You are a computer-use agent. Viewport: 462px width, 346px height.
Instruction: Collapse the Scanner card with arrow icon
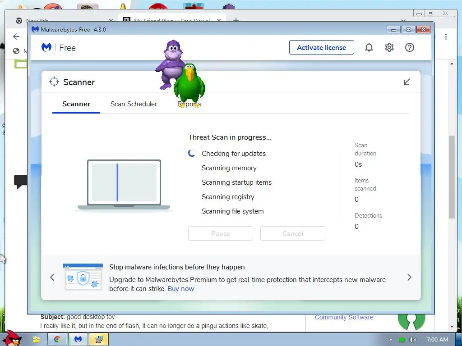click(407, 82)
